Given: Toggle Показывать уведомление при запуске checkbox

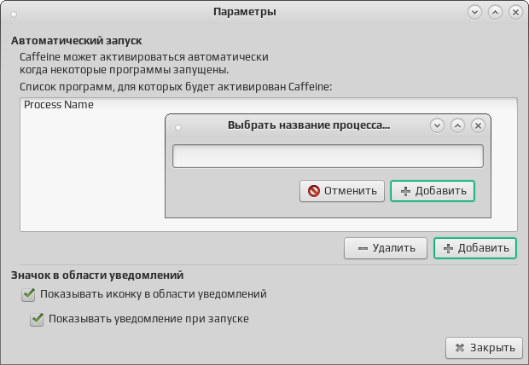Looking at the screenshot, I should point(37,320).
